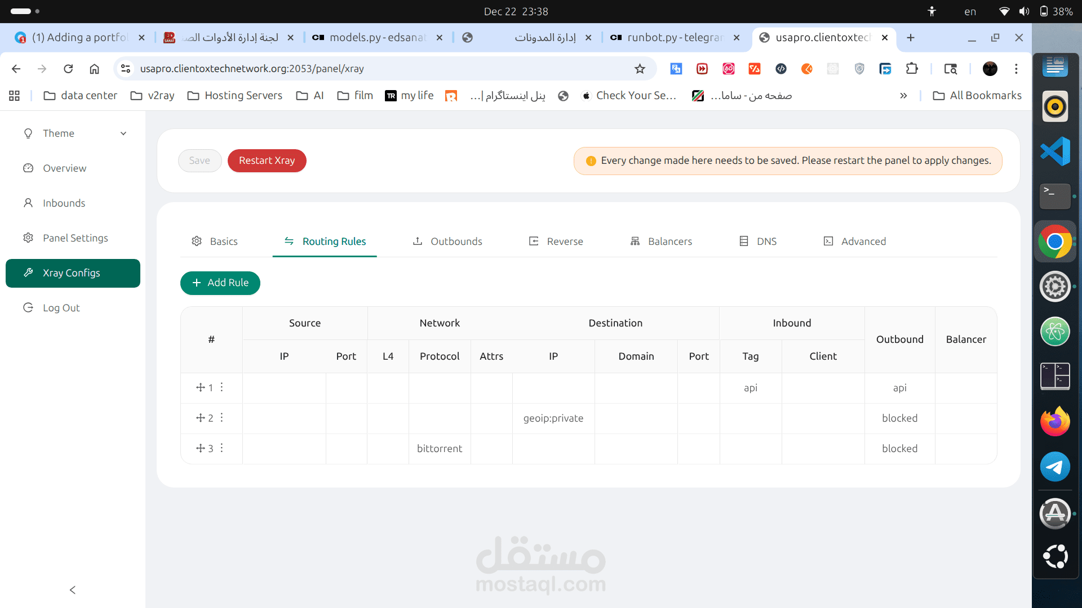The image size is (1082, 608).
Task: Open browser extensions puzzle icon
Action: click(912, 69)
